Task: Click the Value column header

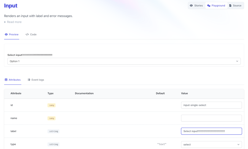Action: point(184,93)
